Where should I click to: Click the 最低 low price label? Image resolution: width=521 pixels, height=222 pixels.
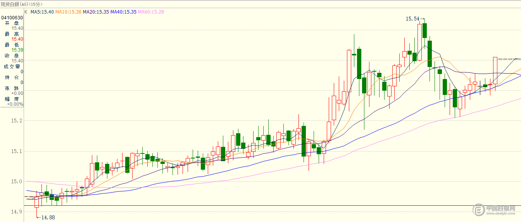(x=12, y=45)
